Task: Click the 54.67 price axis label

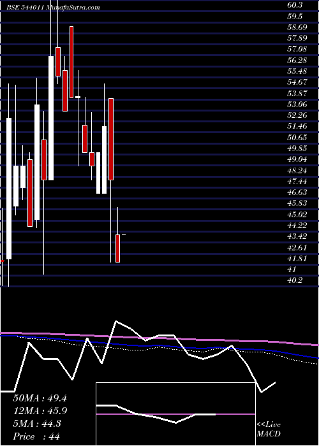Action: (299, 82)
